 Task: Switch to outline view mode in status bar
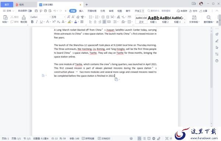pos(144,138)
